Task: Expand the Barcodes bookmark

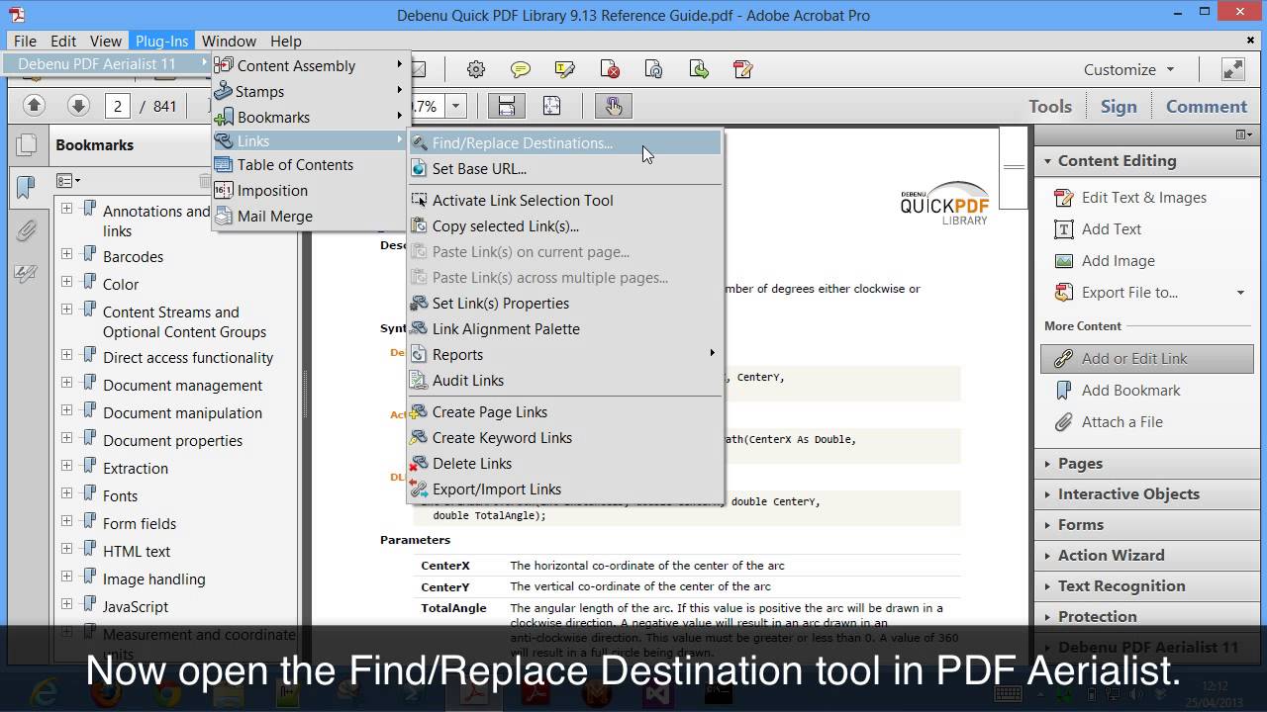Action: click(x=66, y=254)
